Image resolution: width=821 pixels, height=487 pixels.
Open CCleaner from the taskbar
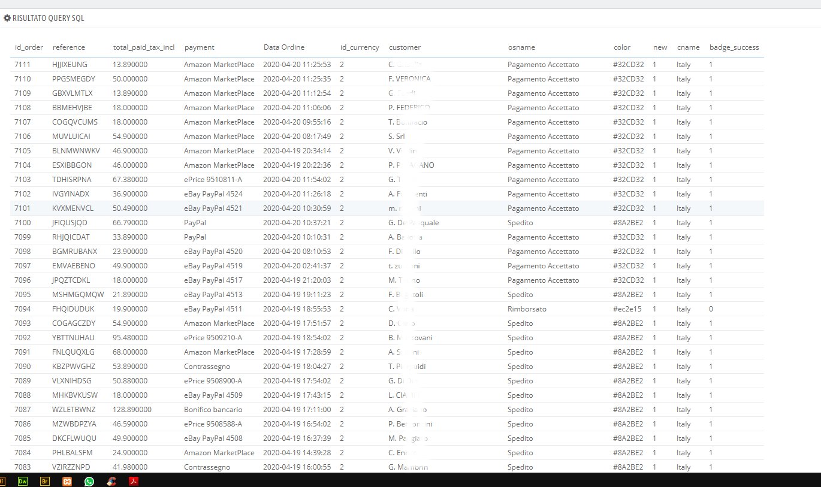pos(111,480)
